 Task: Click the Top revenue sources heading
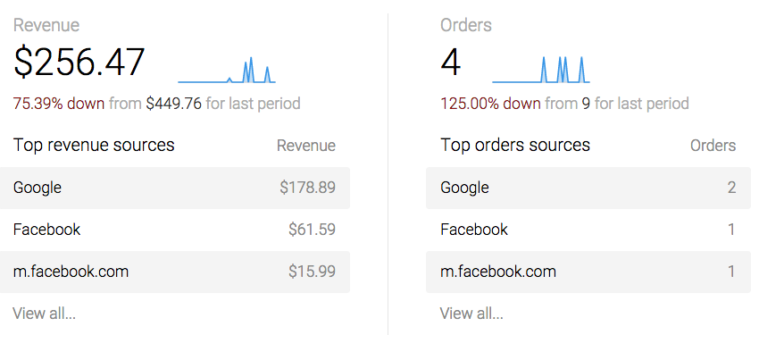tap(94, 145)
